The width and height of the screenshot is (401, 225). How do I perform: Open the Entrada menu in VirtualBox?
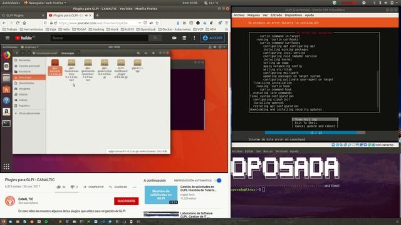[276, 15]
